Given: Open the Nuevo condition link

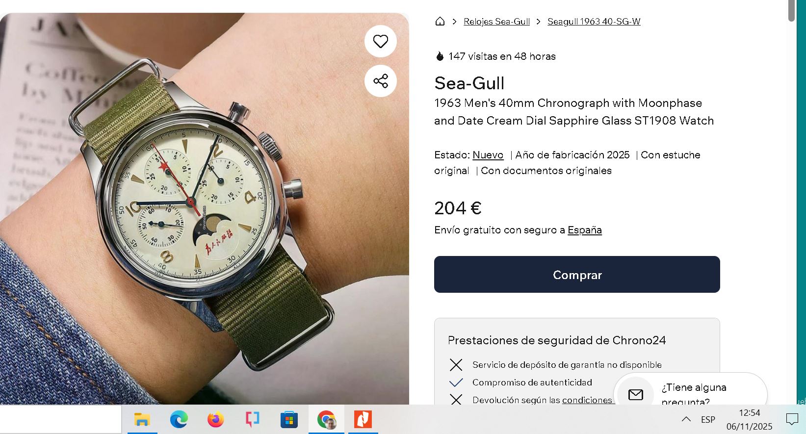Looking at the screenshot, I should click(488, 155).
